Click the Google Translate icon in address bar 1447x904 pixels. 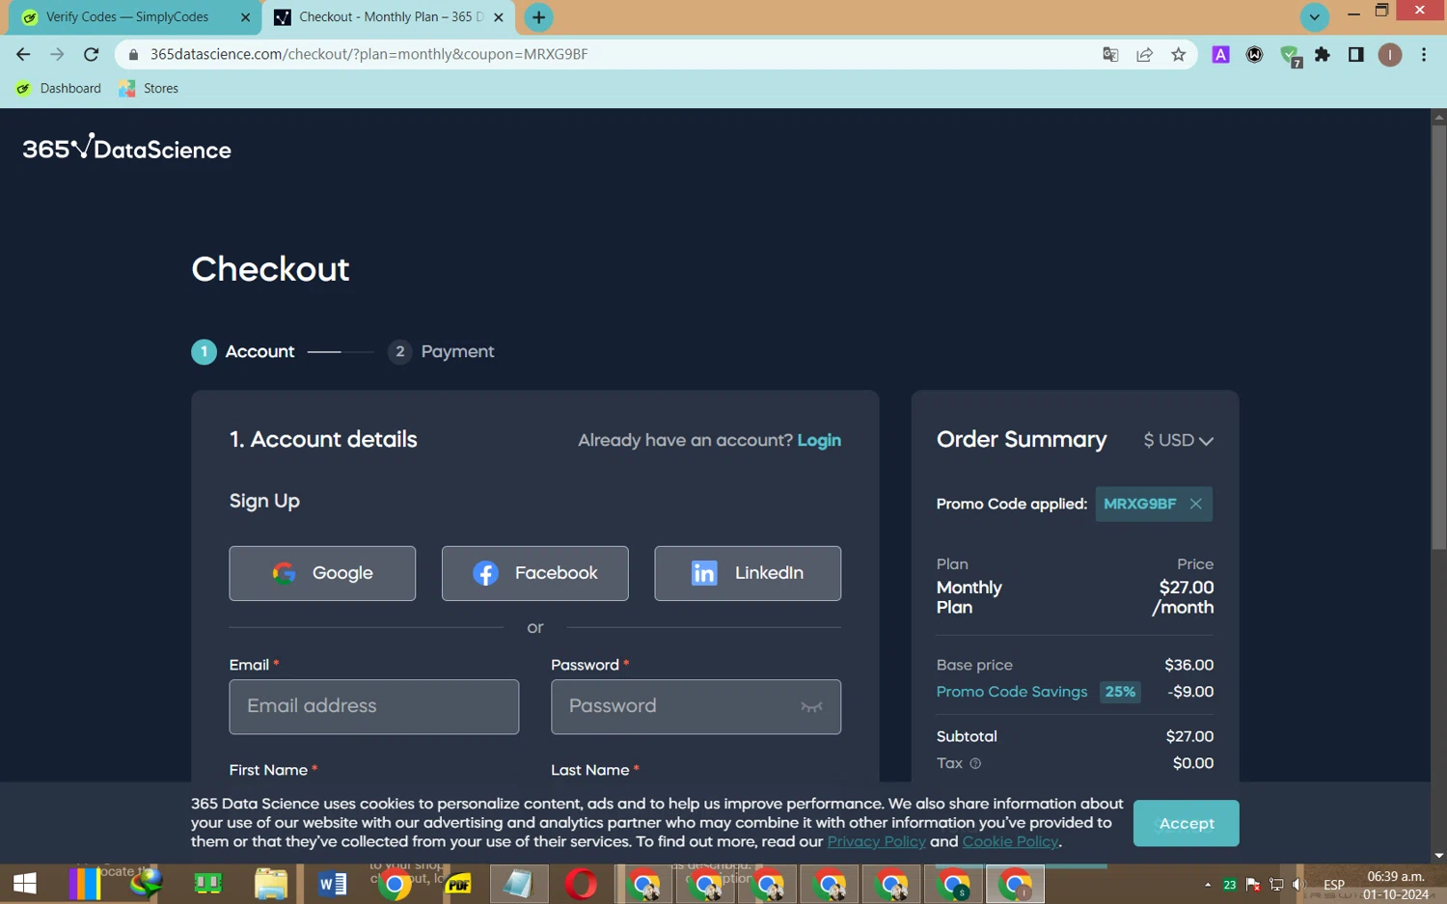(x=1110, y=54)
